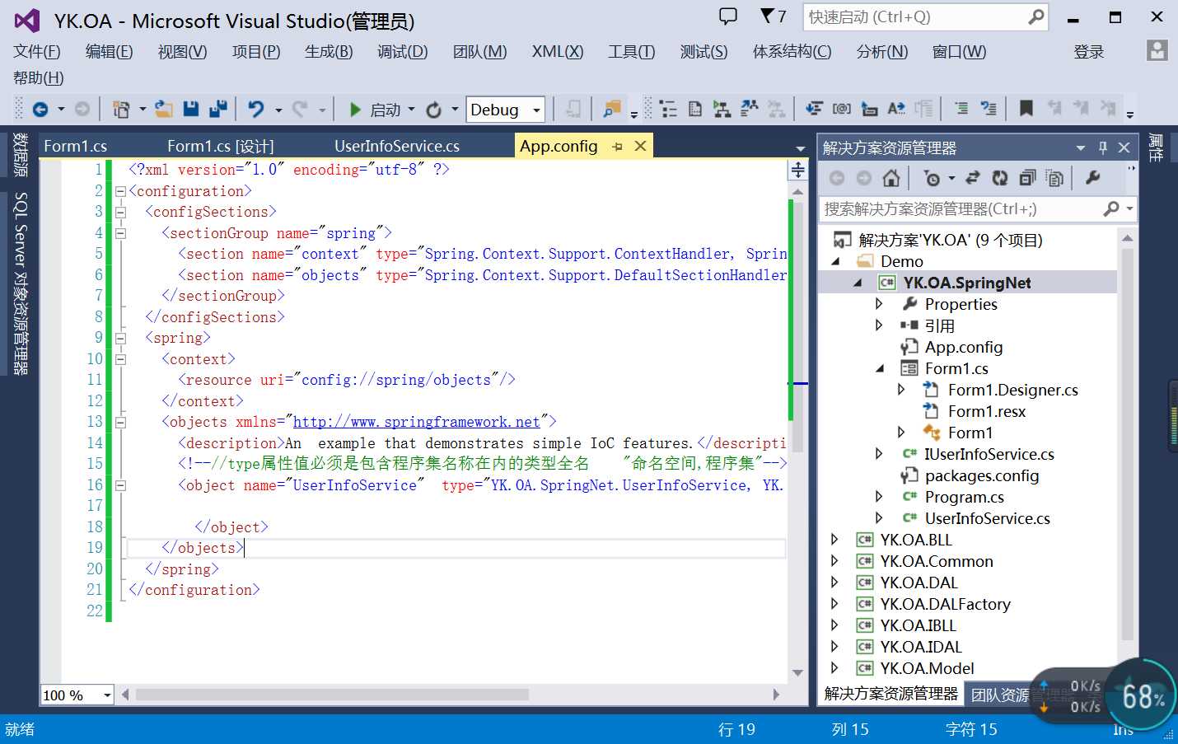This screenshot has height=744, width=1178.
Task: Pin the App.config tab with the pin icon
Action: (618, 147)
